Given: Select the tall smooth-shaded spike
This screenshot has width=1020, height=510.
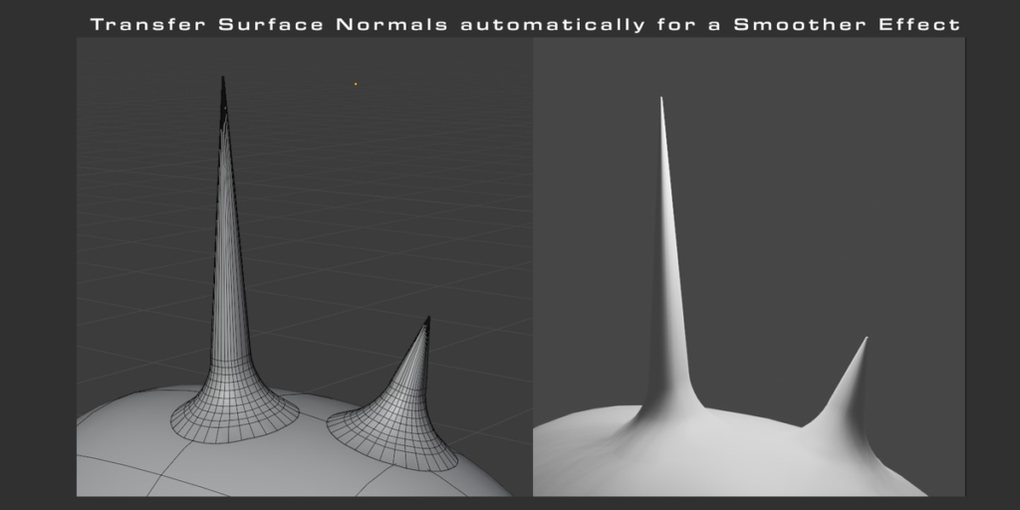Looking at the screenshot, I should coord(669,249).
